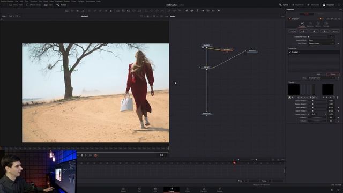Viewport: 343px width, 193px height.
Task: Switch to the Options tab in Inspector
Action: point(318,24)
